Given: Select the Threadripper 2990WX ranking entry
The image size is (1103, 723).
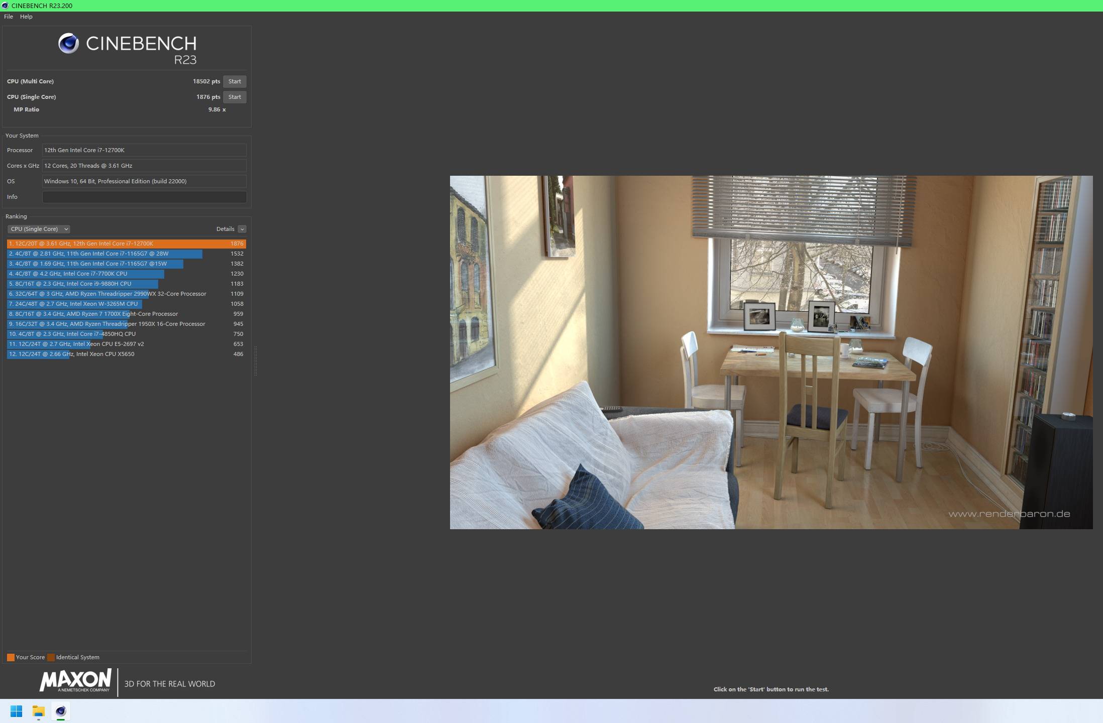Looking at the screenshot, I should click(x=126, y=294).
